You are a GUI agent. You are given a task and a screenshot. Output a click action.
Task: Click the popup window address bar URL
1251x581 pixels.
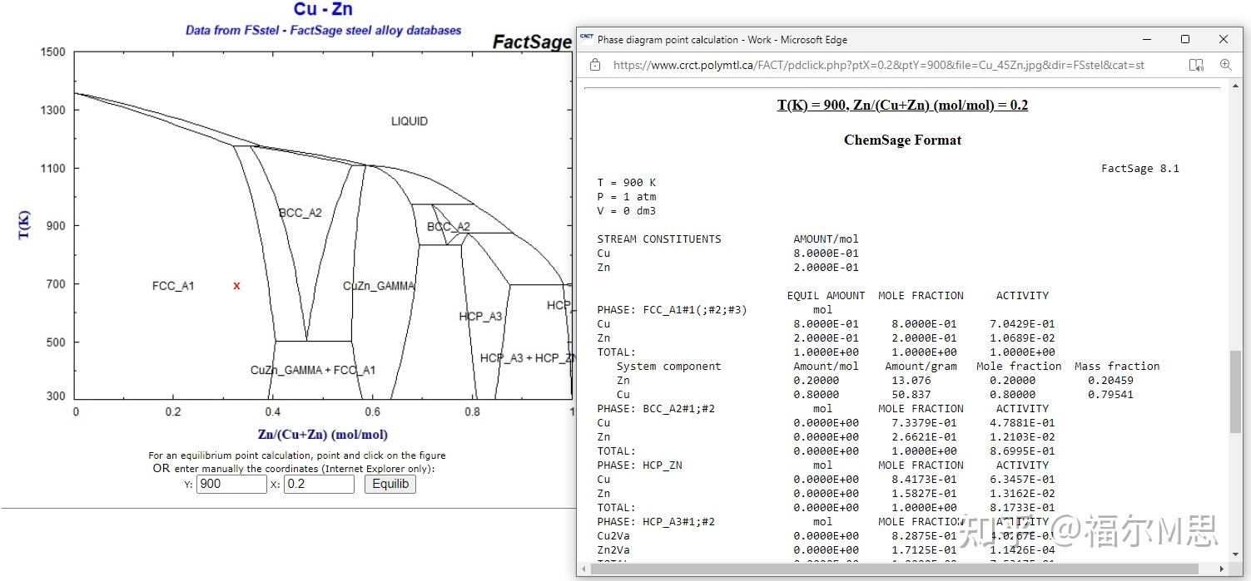pyautogui.click(x=879, y=65)
